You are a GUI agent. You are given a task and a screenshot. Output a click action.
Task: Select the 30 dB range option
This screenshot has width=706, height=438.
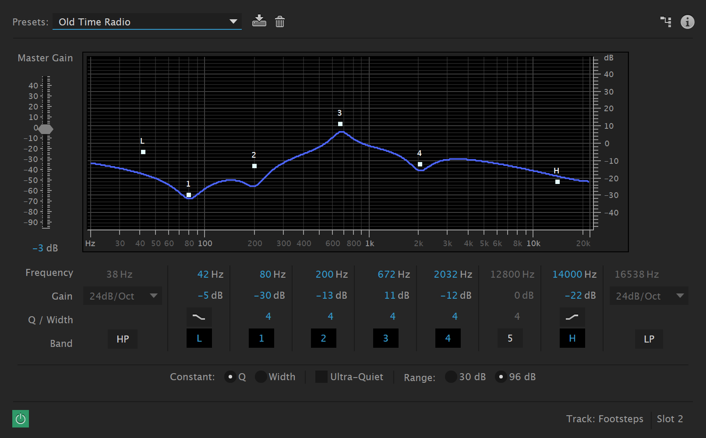451,377
